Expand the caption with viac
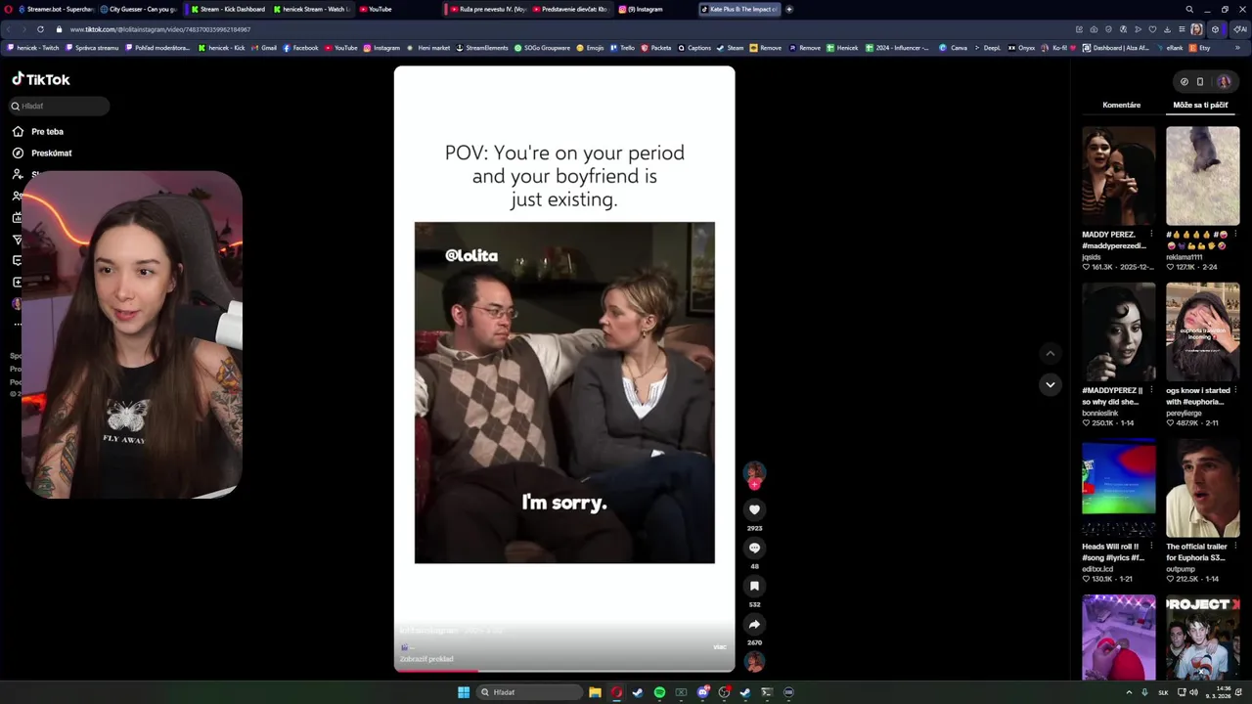Image resolution: width=1252 pixels, height=704 pixels. click(720, 646)
